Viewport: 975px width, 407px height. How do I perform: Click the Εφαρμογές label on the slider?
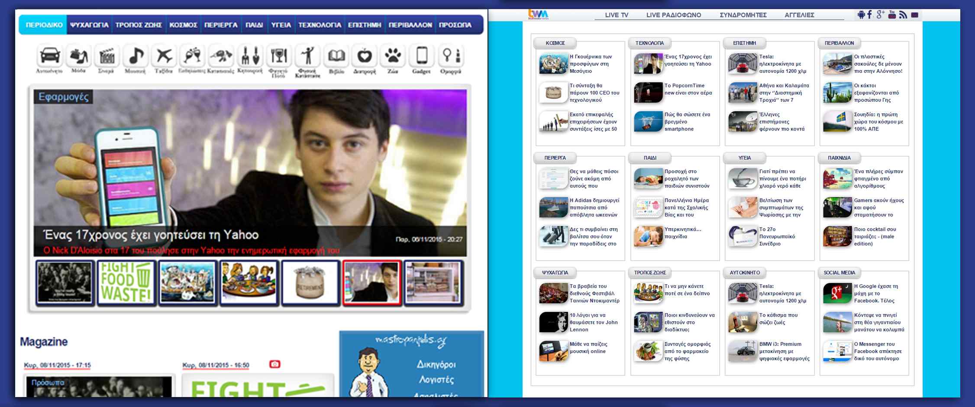click(x=64, y=97)
